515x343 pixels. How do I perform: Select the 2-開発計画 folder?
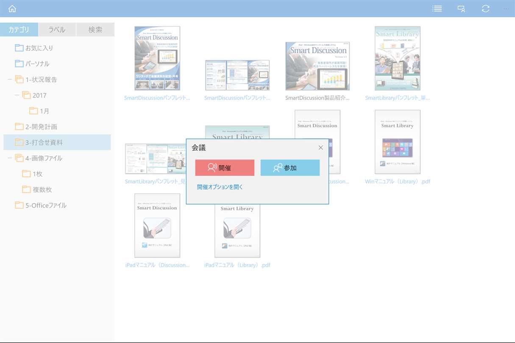(x=41, y=127)
